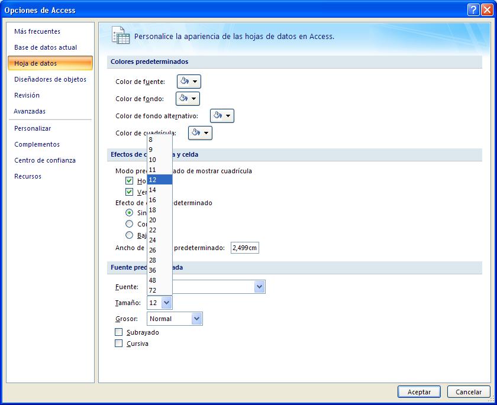
Task: Choose size 26 in the list
Action: click(160, 250)
